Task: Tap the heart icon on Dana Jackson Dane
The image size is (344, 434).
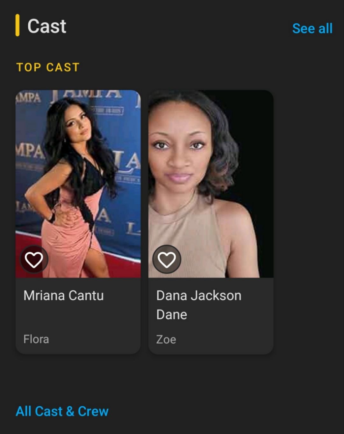Action: [x=167, y=259]
